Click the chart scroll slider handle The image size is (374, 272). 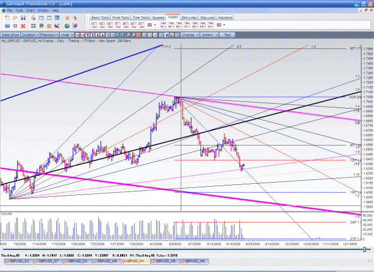pos(364,249)
